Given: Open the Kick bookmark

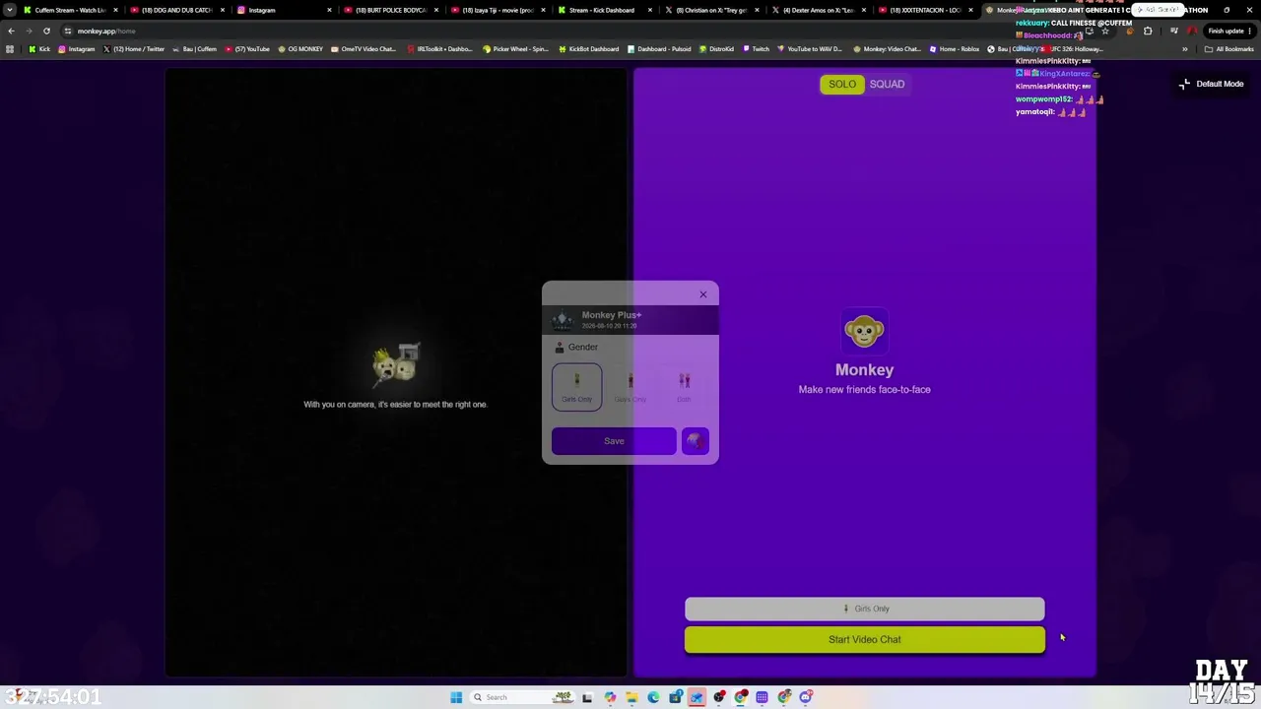Looking at the screenshot, I should pos(39,49).
